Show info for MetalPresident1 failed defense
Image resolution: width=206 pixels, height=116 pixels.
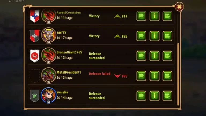(154, 76)
